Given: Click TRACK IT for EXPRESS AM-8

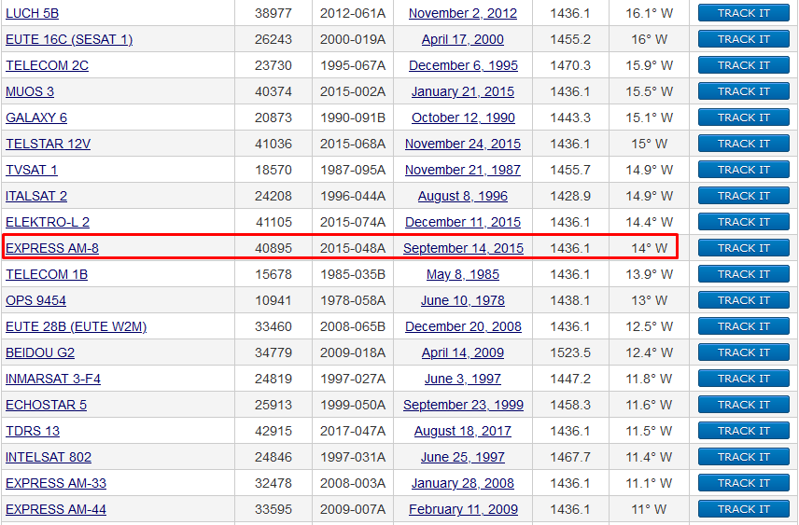Looking at the screenshot, I should click(743, 248).
